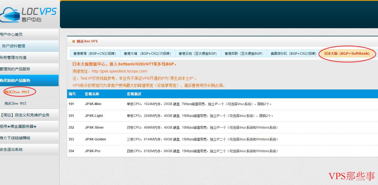Image resolution: width=378 pixels, height=185 pixels.
Task: Select the JPSK-Light plan name
Action: tap(94, 116)
